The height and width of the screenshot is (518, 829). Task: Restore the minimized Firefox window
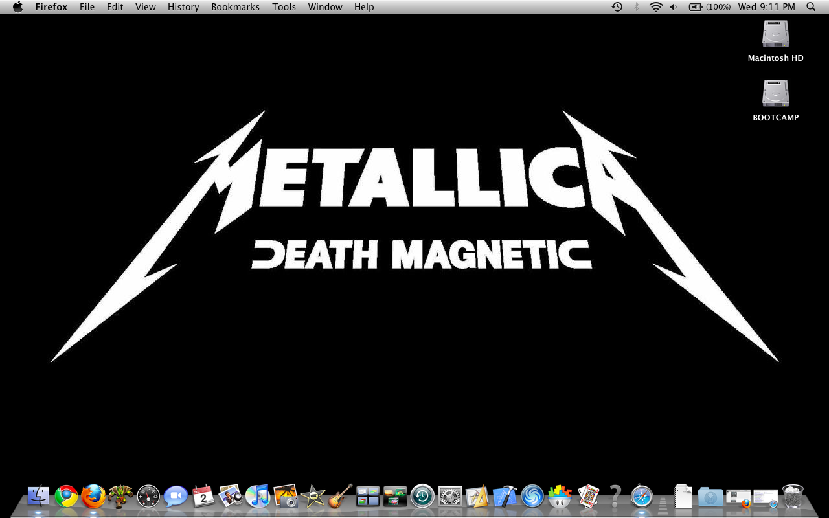point(738,499)
